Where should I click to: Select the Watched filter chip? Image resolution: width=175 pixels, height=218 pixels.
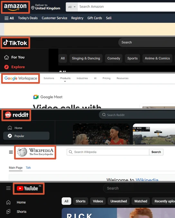[x=141, y=201]
